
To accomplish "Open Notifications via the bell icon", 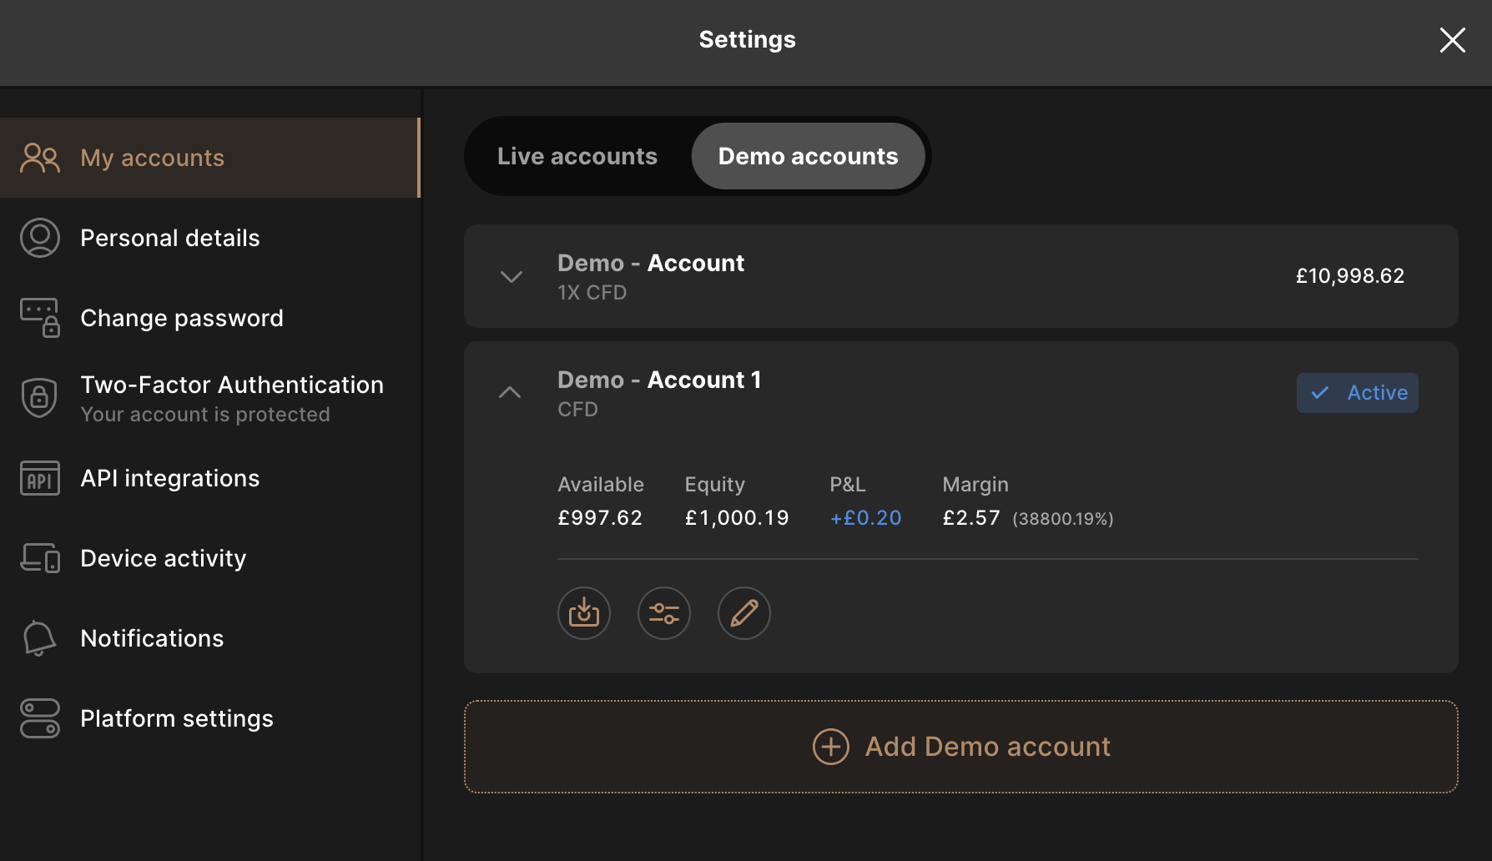I will point(39,637).
